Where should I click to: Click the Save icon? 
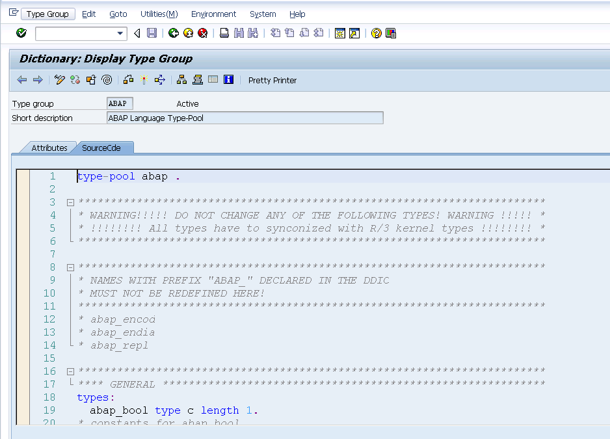tap(151, 33)
